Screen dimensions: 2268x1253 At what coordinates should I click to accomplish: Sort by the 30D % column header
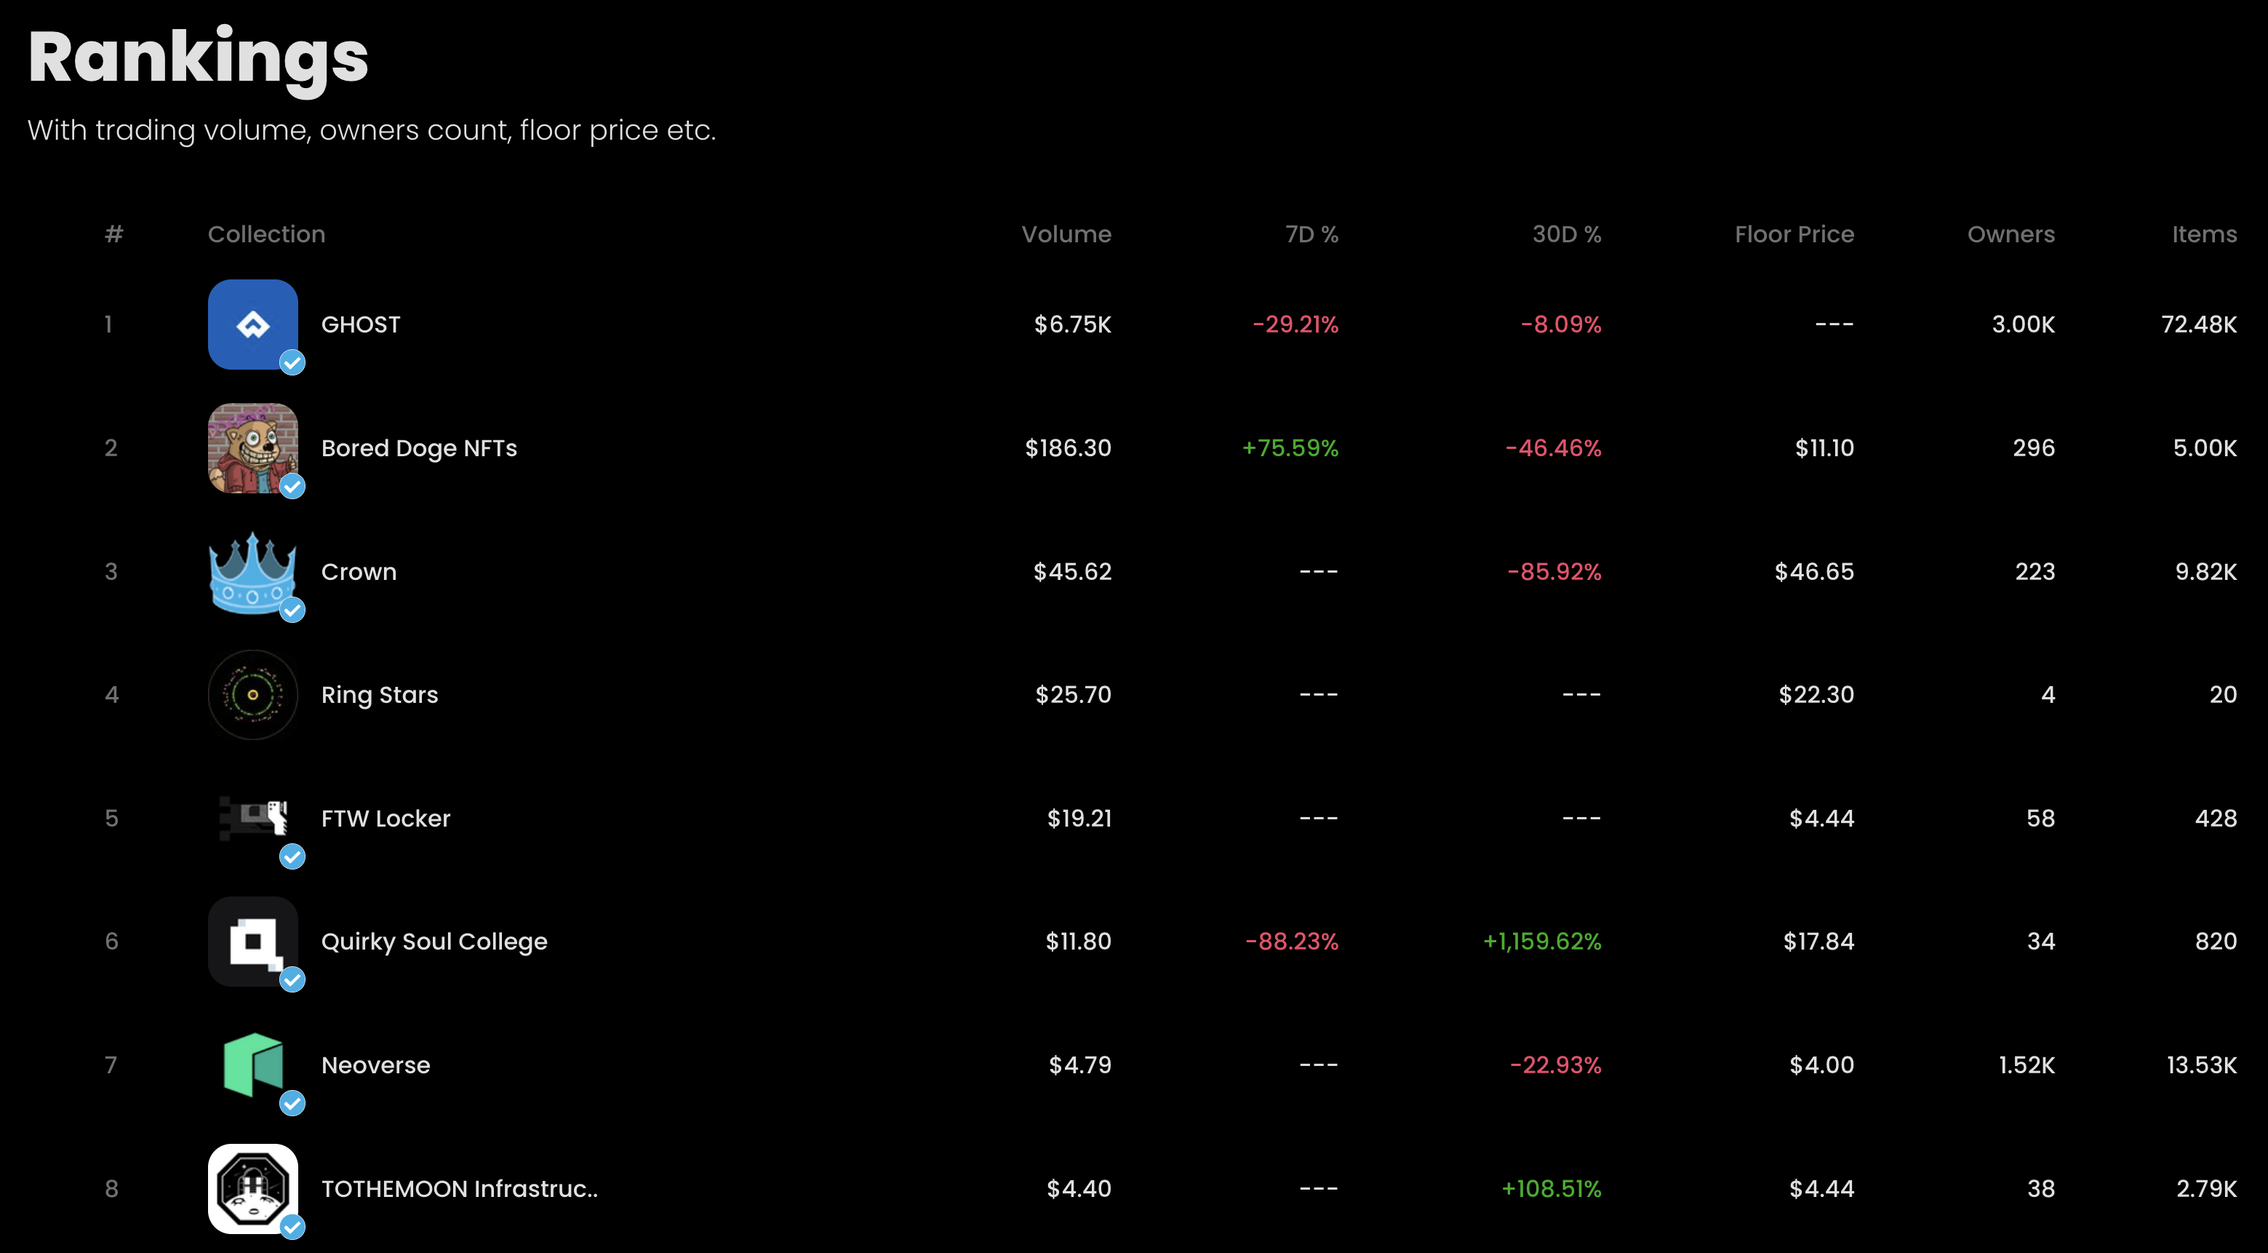[1566, 234]
